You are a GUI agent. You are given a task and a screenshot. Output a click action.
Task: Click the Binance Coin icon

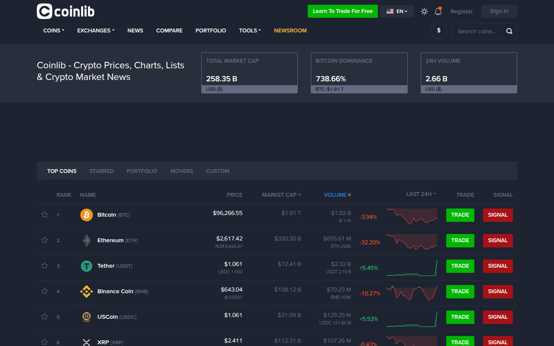point(87,292)
